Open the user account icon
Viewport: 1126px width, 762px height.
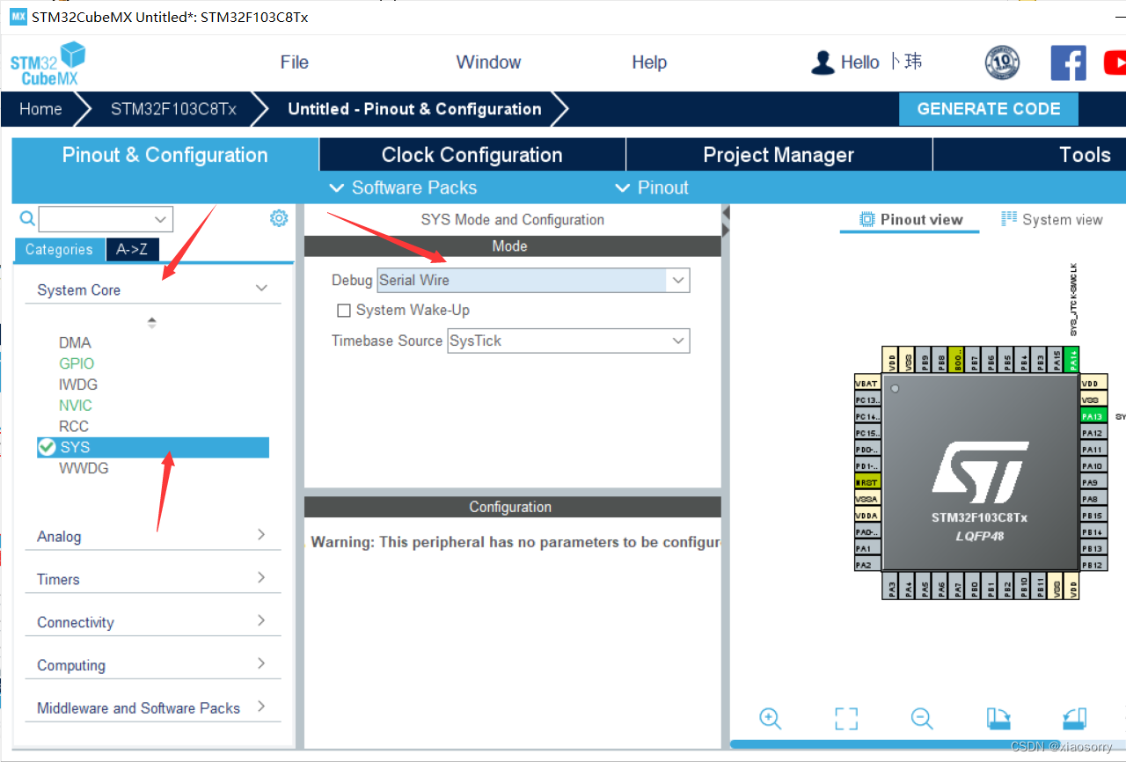(823, 62)
